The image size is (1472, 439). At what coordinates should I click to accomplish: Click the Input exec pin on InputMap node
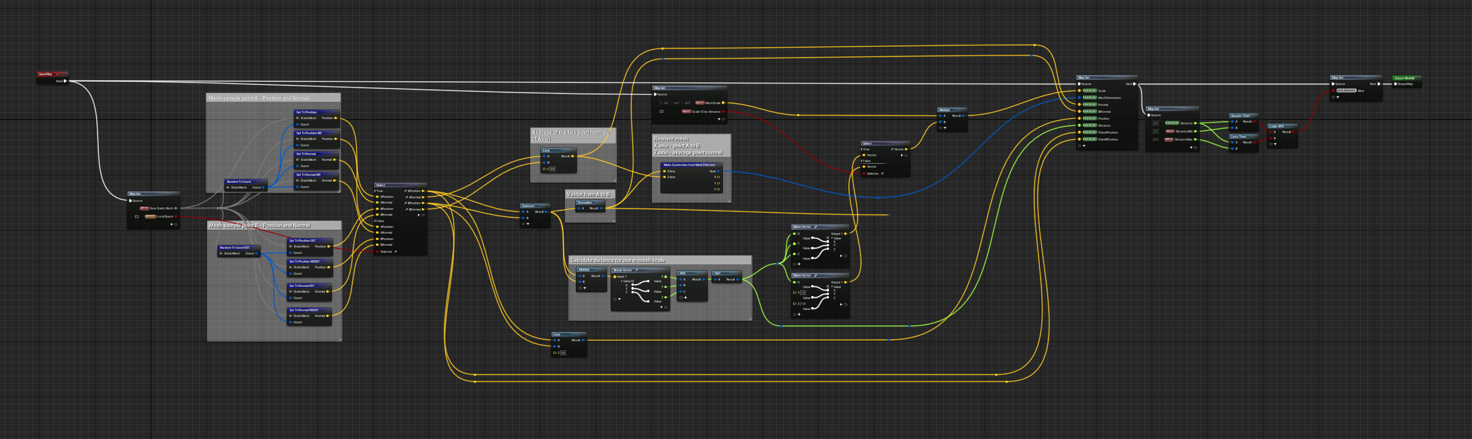pyautogui.click(x=65, y=81)
